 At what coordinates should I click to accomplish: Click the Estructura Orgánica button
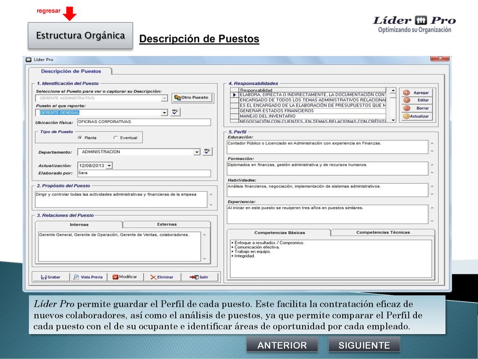coord(80,36)
